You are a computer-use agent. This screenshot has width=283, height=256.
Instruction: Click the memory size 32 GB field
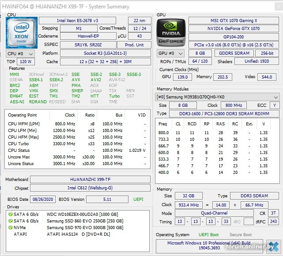[189, 196]
